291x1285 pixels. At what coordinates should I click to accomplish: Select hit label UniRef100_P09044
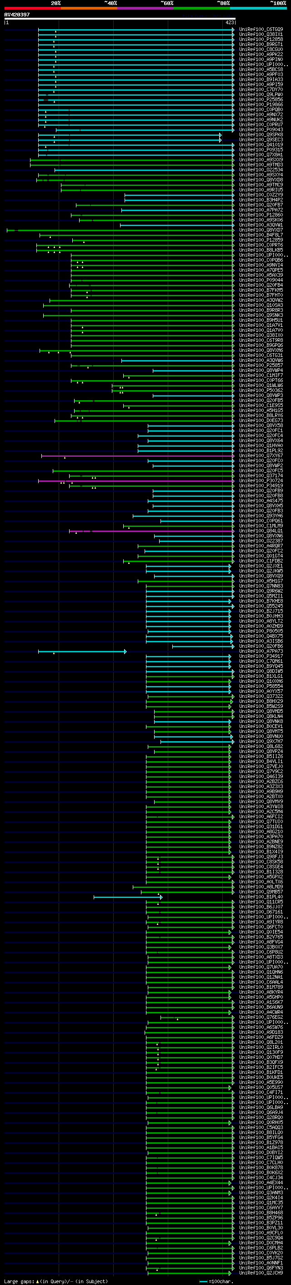261,280
